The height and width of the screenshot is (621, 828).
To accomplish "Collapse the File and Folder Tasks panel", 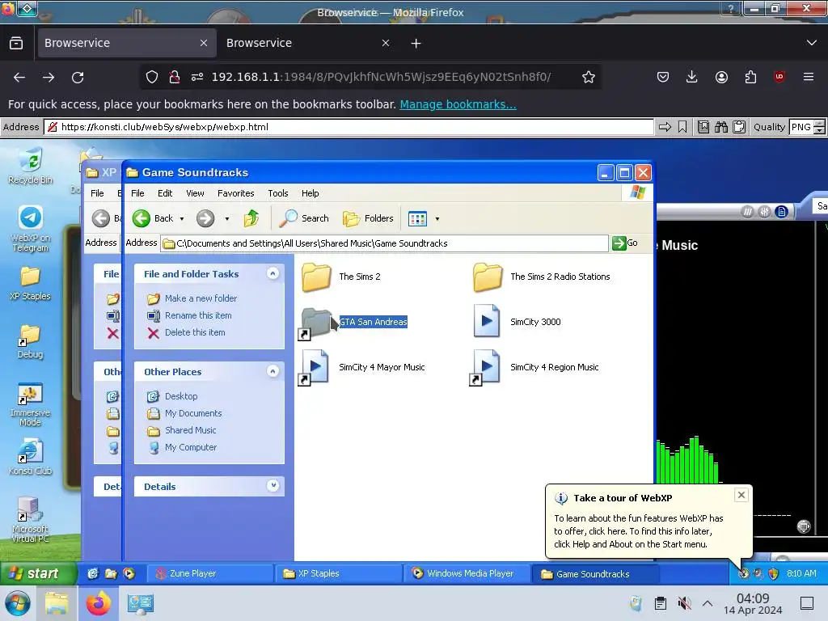I will tap(272, 273).
